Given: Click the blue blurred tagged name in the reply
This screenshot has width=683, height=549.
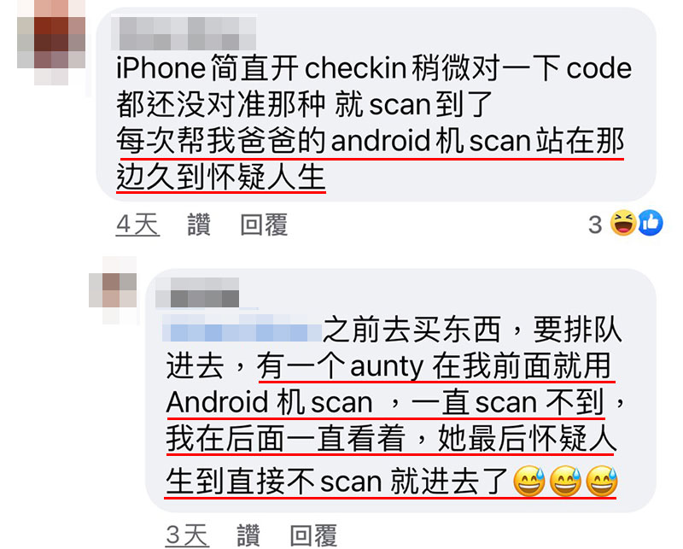Looking at the screenshot, I should pos(242,329).
